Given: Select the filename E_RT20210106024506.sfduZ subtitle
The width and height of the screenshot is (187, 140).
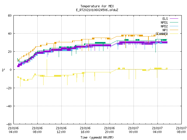Looking at the screenshot, I should (x=97, y=10).
